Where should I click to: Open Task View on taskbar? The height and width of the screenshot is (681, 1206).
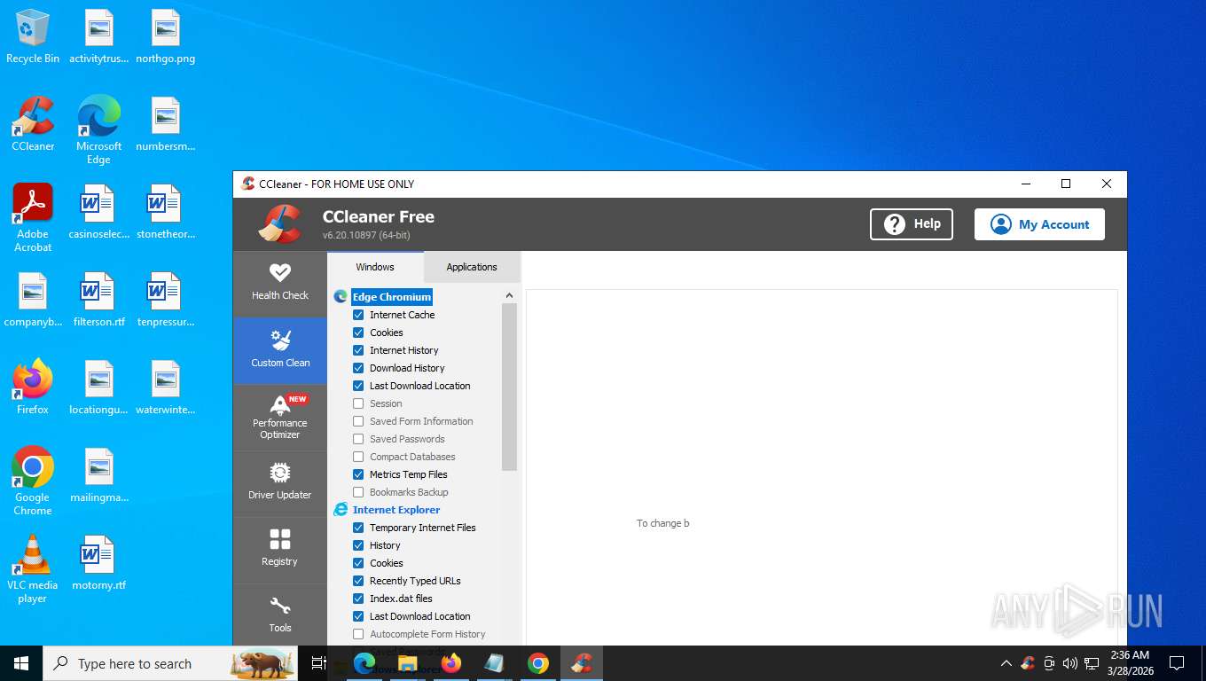[x=319, y=663]
